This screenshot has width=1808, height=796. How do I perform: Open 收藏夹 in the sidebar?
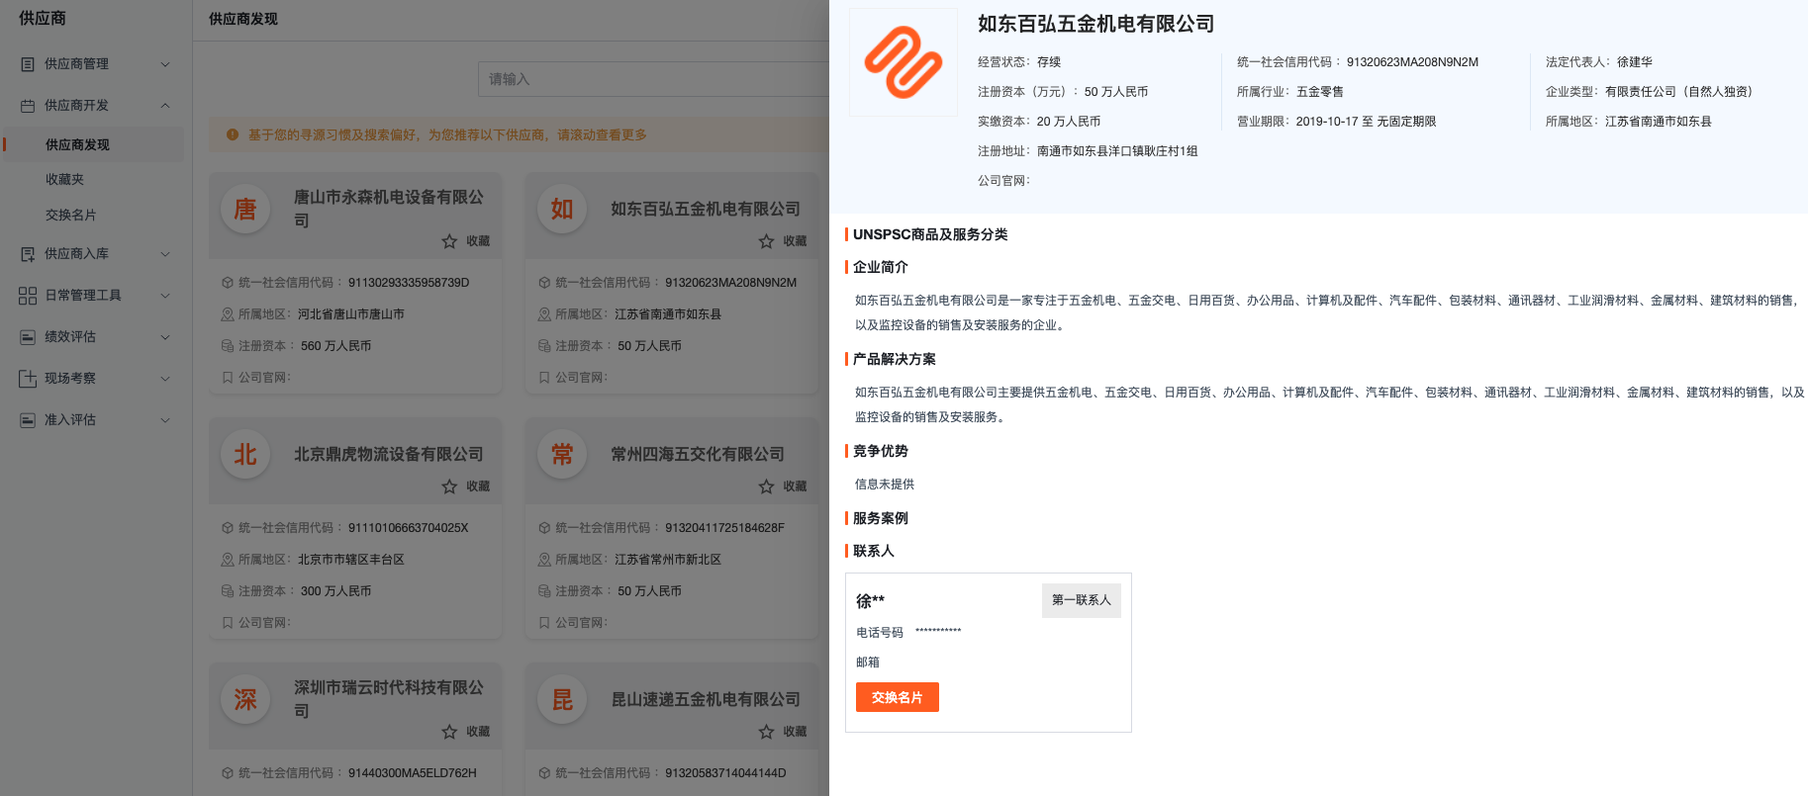[64, 180]
